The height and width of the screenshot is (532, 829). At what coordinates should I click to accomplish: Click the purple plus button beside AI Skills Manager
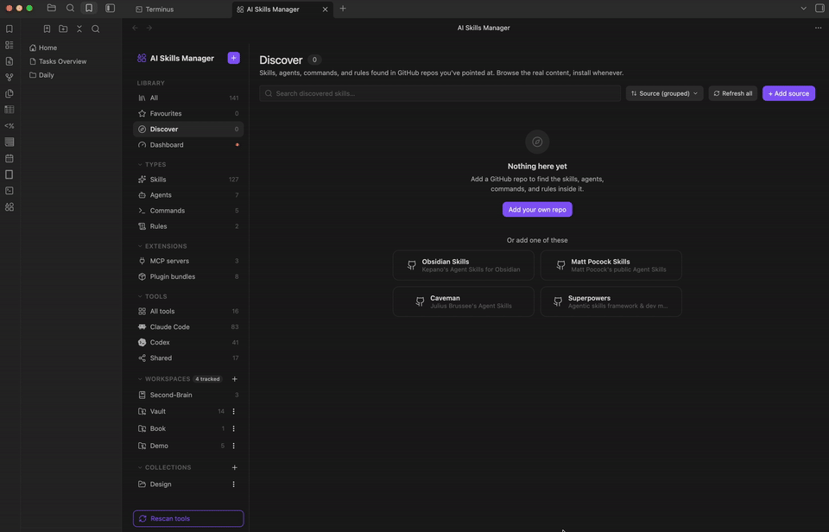click(233, 58)
